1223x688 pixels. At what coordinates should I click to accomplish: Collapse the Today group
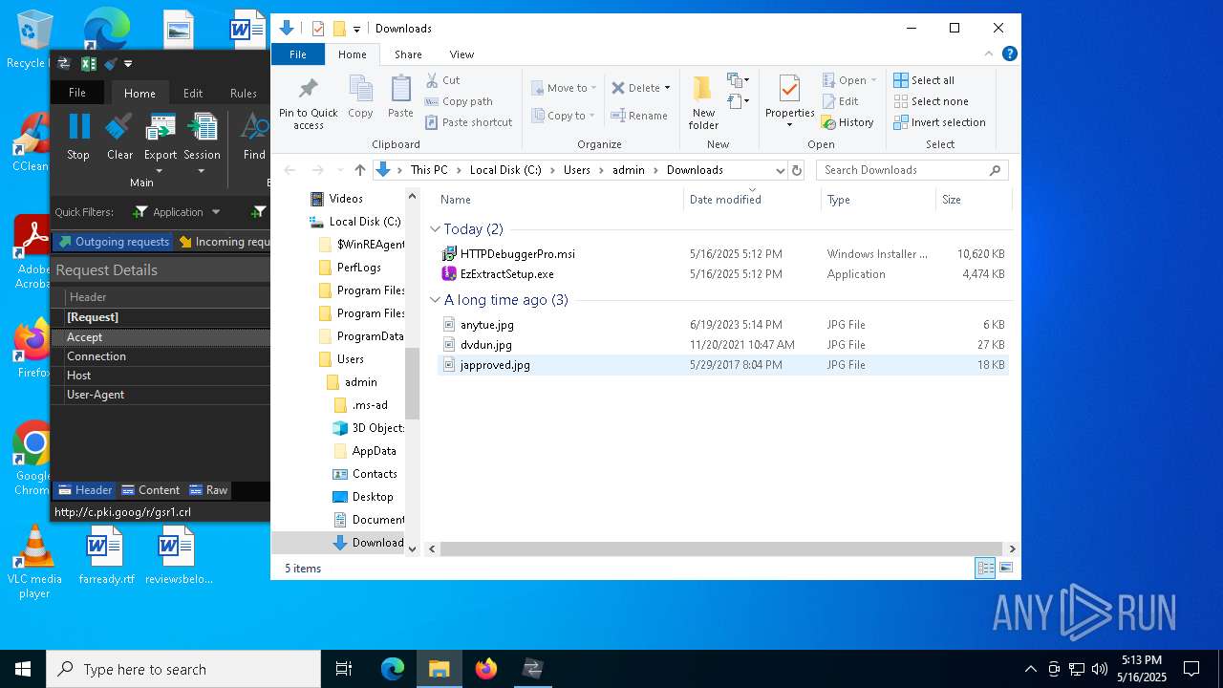436,229
